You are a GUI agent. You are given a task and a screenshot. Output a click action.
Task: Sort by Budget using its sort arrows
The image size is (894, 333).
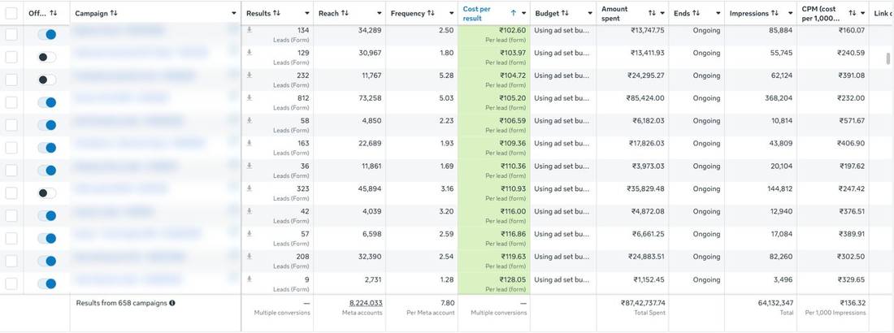(565, 13)
